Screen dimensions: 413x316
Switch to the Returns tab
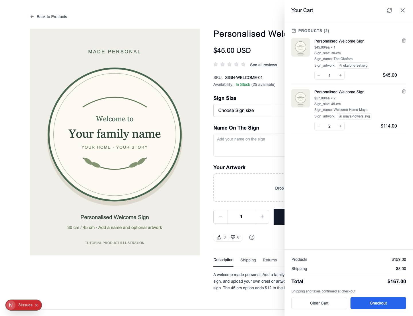tap(270, 260)
